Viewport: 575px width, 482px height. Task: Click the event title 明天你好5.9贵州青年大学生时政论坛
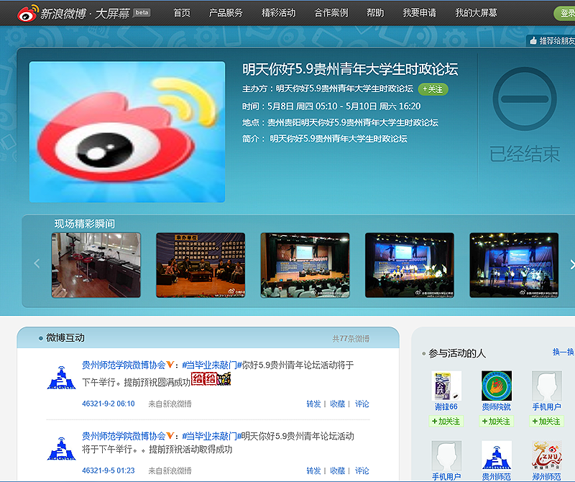click(x=350, y=69)
